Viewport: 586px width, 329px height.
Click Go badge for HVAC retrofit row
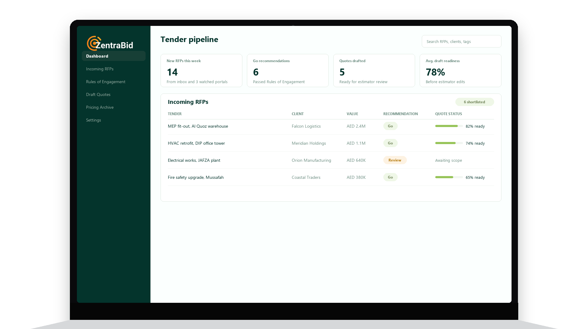(390, 143)
